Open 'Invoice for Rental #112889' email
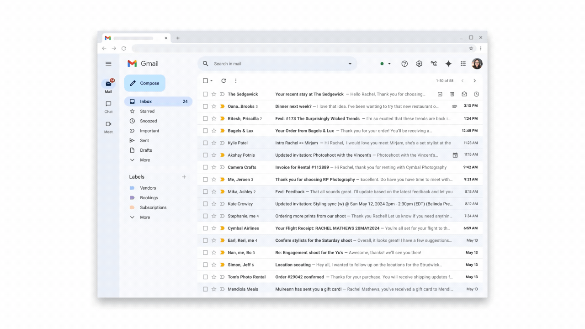Image resolution: width=585 pixels, height=329 pixels. point(340,167)
